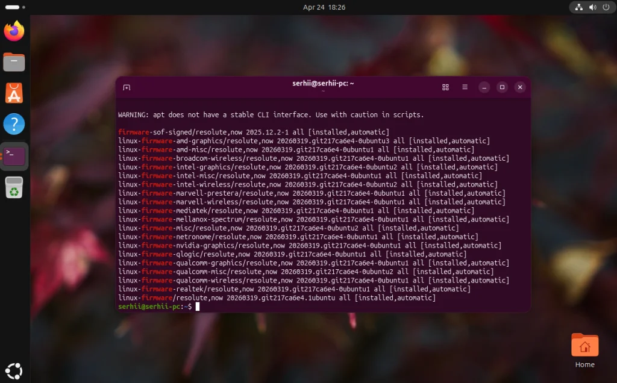Open a new terminal tab icon
The width and height of the screenshot is (617, 383).
(x=127, y=87)
